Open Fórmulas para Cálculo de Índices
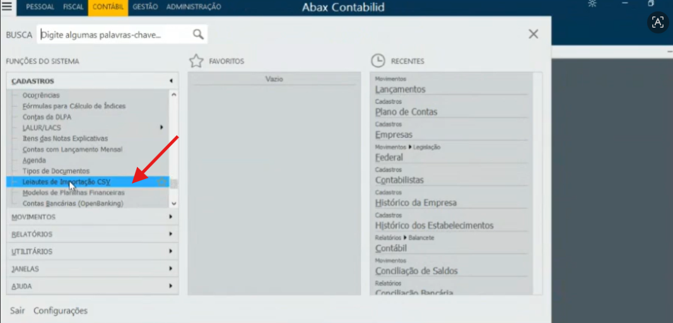Viewport: 673px width, 323px height. click(74, 106)
